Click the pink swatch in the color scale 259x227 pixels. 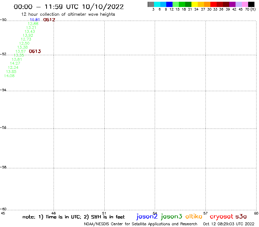(245, 4)
